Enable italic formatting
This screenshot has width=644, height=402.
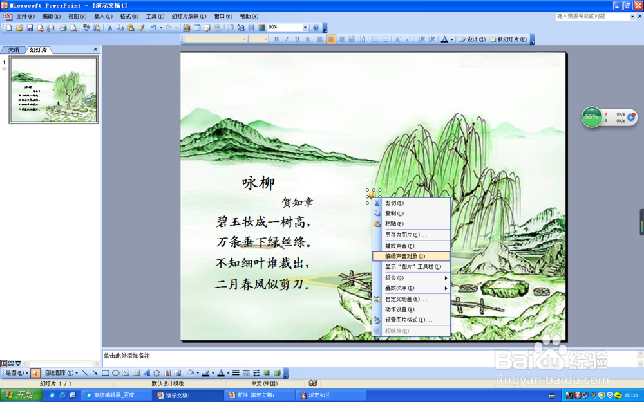(x=288, y=39)
